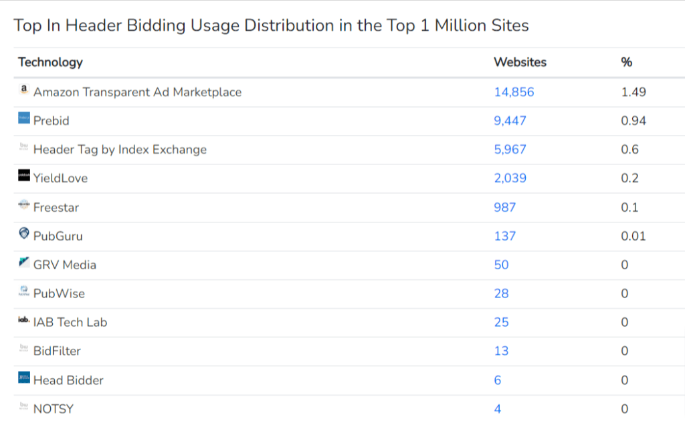Image resolution: width=685 pixels, height=433 pixels.
Task: Click the Head Bidder logo icon
Action: click(x=24, y=378)
